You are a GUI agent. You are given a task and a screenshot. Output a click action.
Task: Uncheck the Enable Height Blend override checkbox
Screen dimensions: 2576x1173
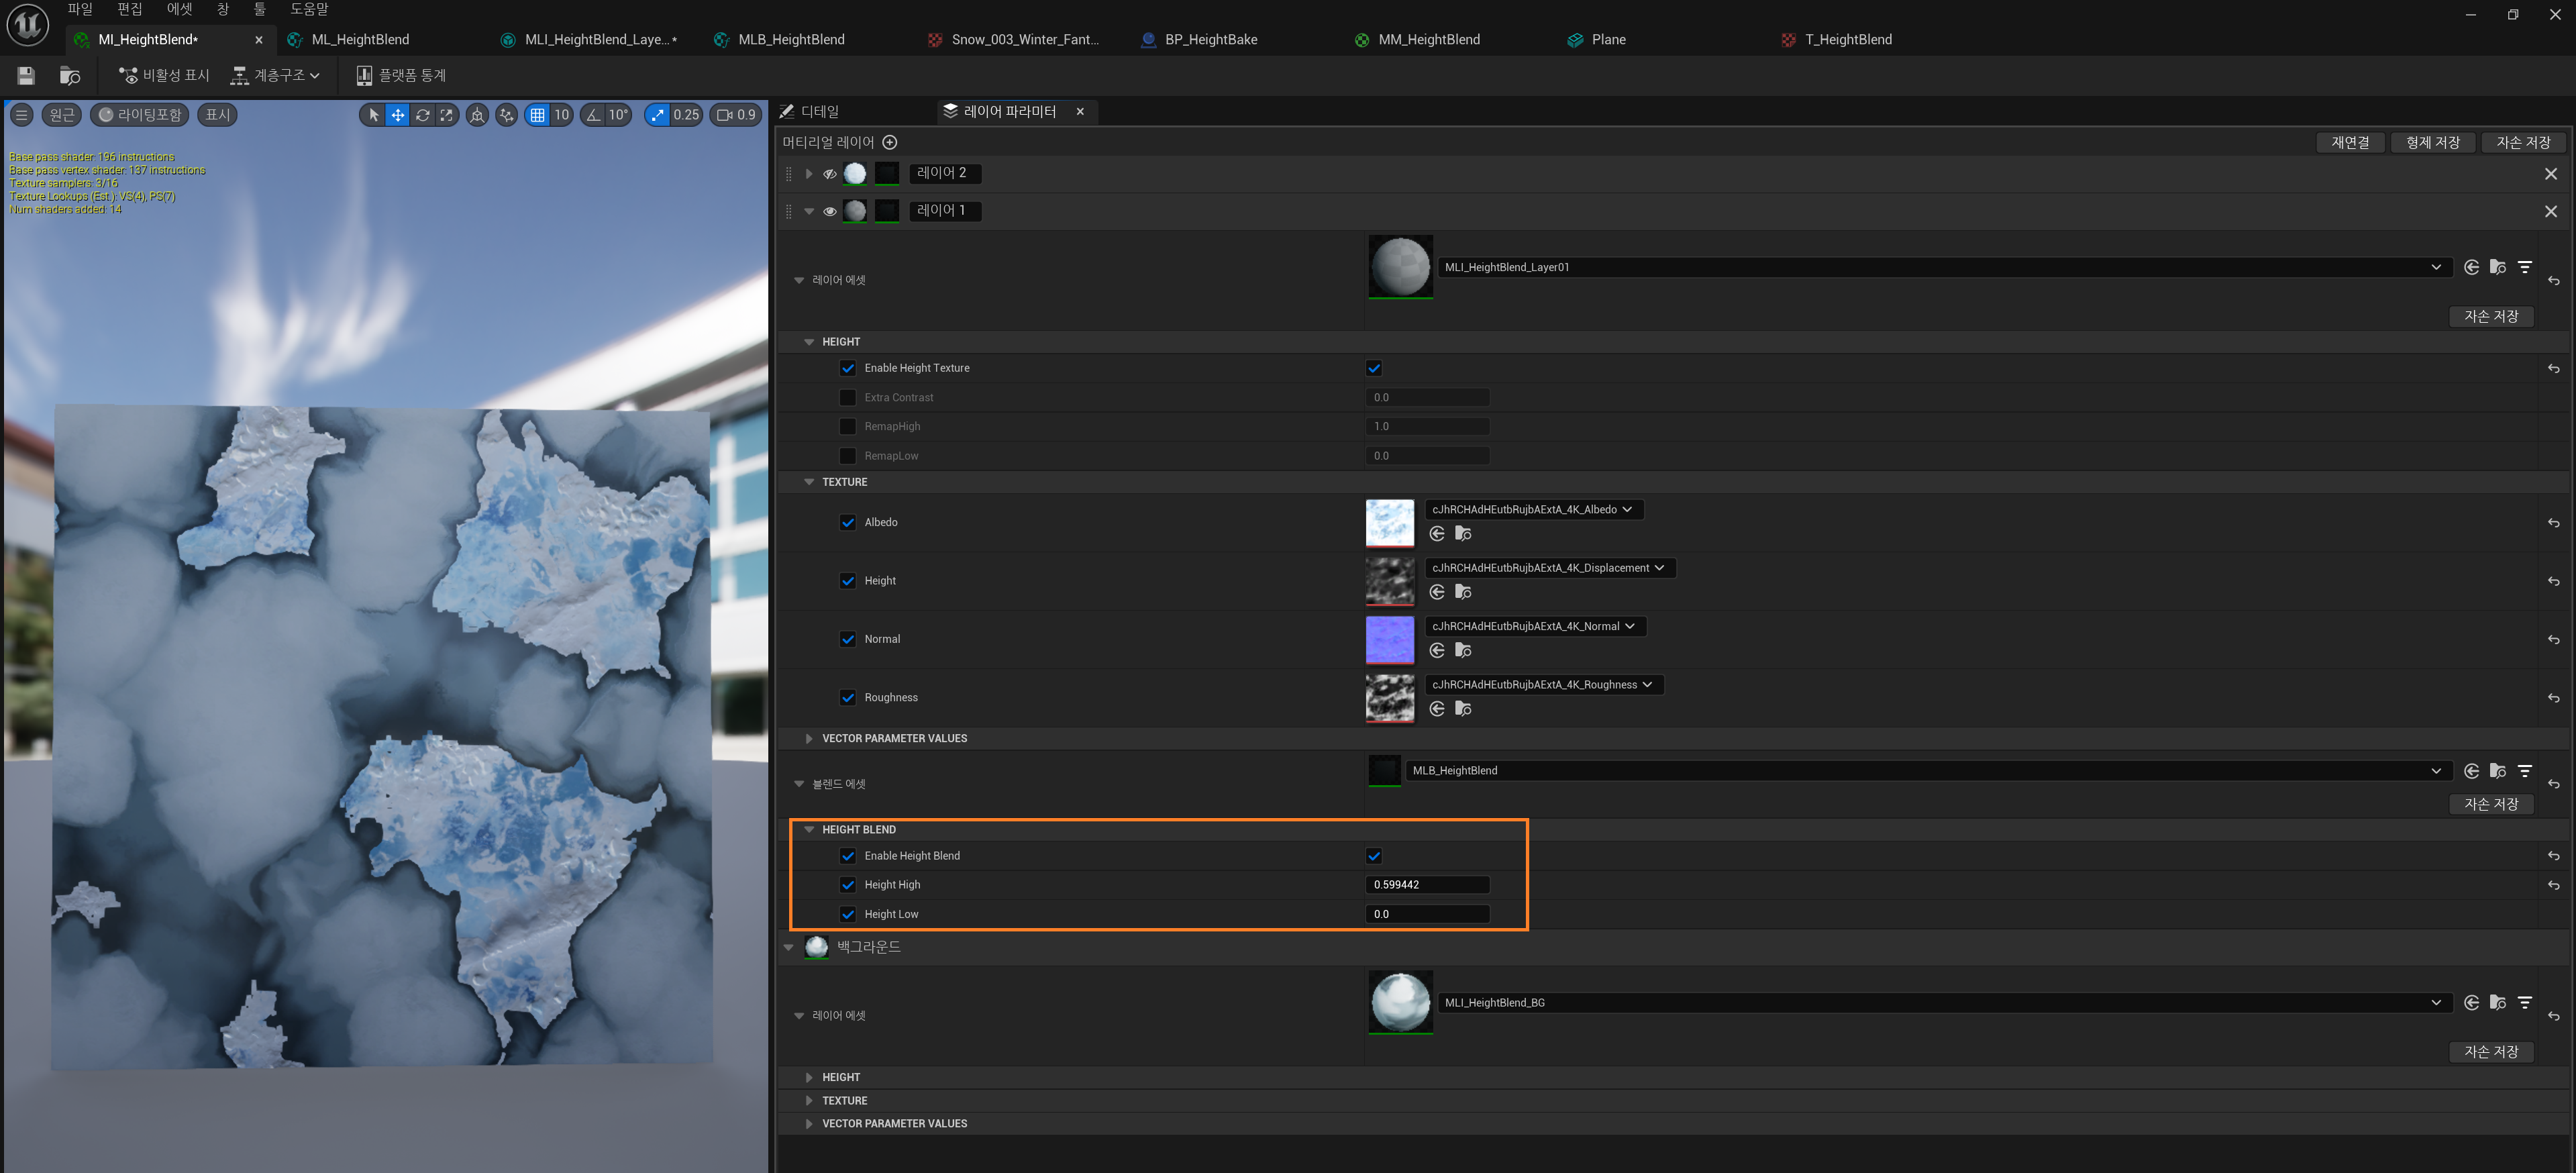848,856
